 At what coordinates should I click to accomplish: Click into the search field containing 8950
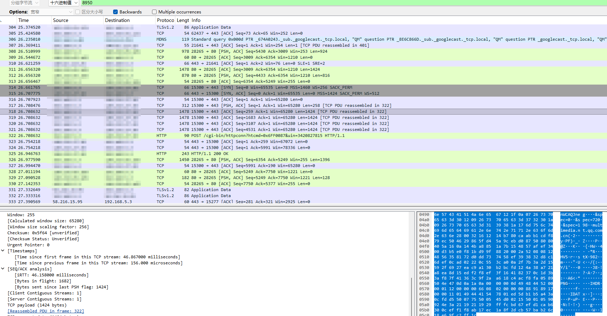point(318,3)
